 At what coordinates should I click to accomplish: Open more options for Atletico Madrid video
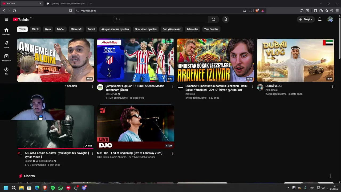point(173,86)
